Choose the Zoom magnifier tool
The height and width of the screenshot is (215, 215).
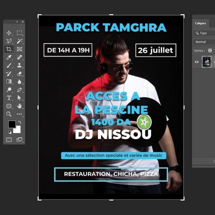coord(9,114)
